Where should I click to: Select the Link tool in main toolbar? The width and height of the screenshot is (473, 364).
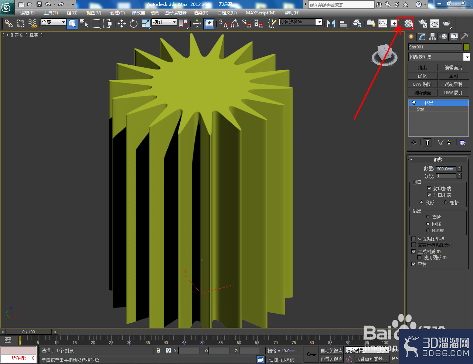click(8, 23)
